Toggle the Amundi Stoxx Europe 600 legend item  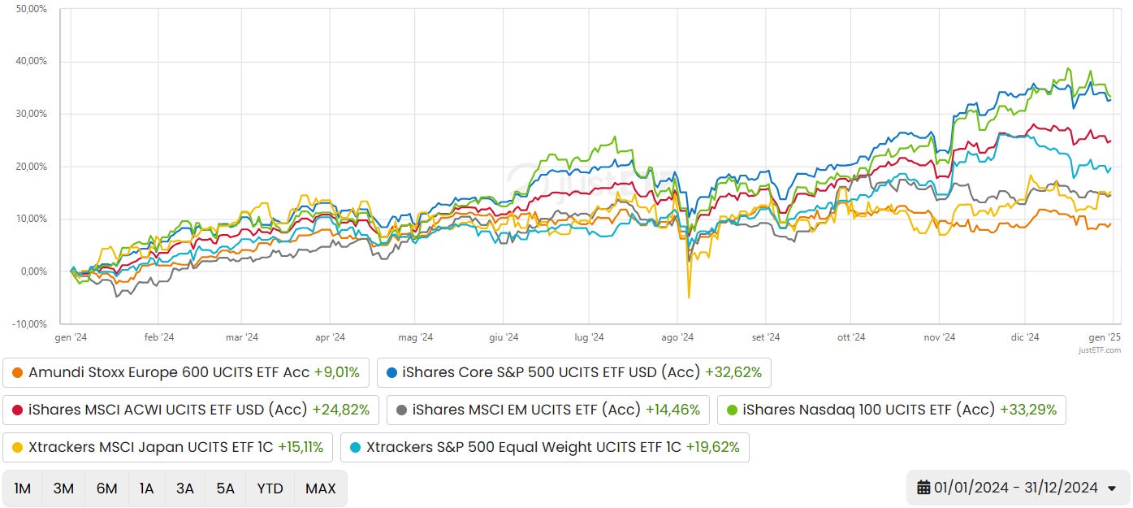click(x=186, y=372)
